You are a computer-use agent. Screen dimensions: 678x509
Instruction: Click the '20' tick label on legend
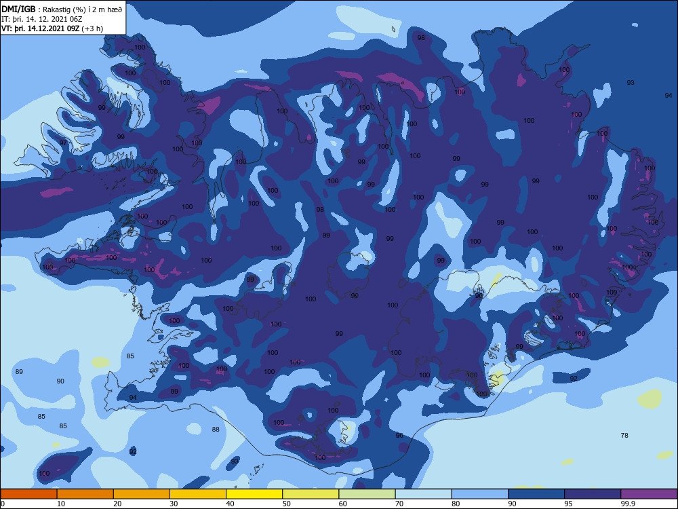(117, 504)
